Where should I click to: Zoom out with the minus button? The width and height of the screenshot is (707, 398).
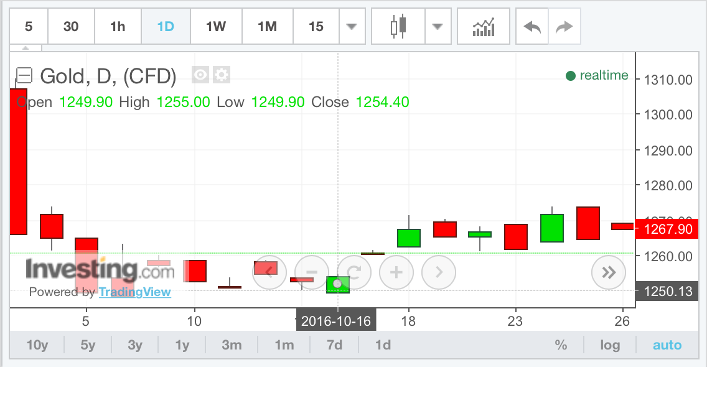coord(312,272)
